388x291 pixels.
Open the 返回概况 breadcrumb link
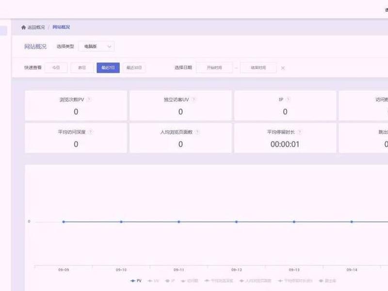pos(36,27)
